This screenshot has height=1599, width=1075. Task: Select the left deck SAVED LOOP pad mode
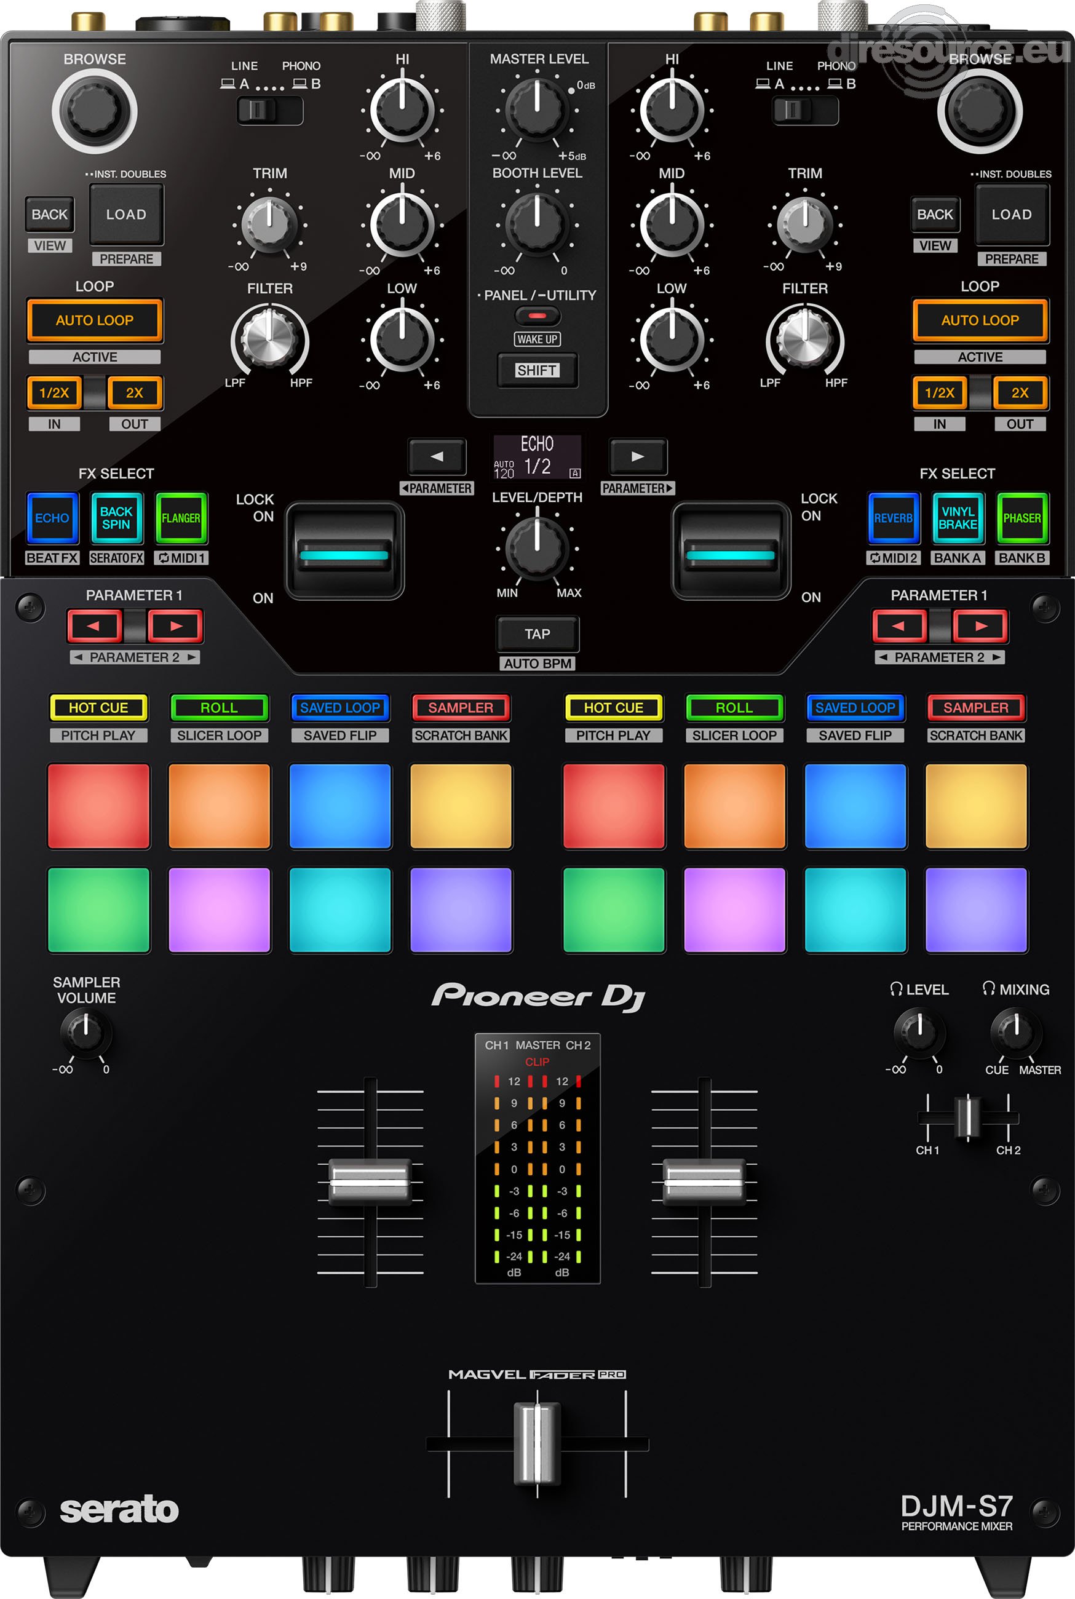[x=340, y=707]
